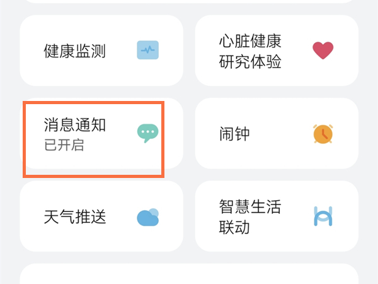Tap the blue cloud weather icon
The image size is (378, 284).
tap(148, 216)
